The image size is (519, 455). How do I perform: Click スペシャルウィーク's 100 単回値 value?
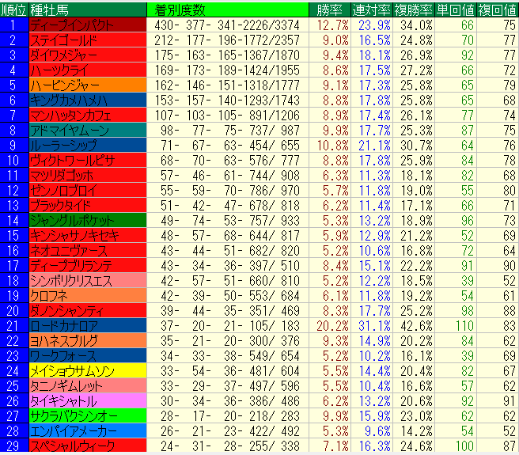(x=464, y=446)
